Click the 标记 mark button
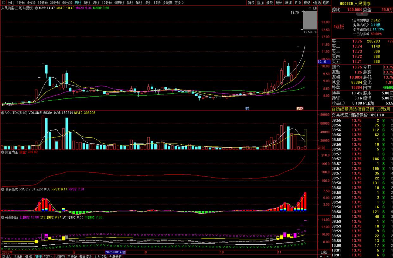Screen dimensions: 393x258 [x=307, y=3]
